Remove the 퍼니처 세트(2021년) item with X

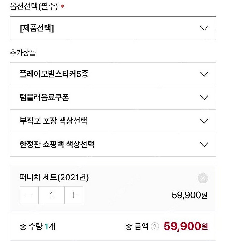coord(203,178)
